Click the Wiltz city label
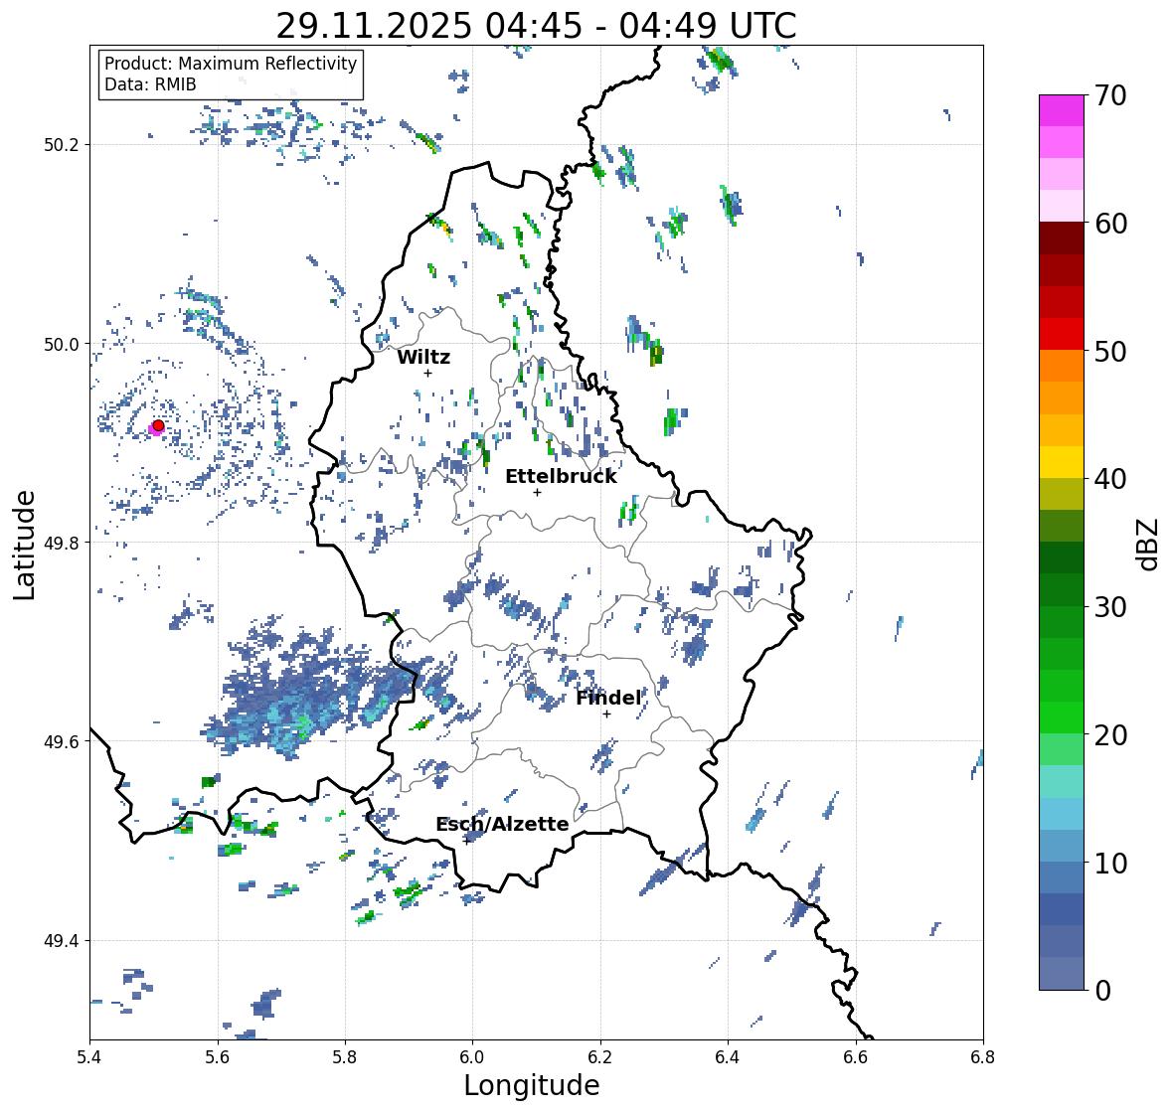This screenshot has width=1172, height=1110. pos(423,357)
